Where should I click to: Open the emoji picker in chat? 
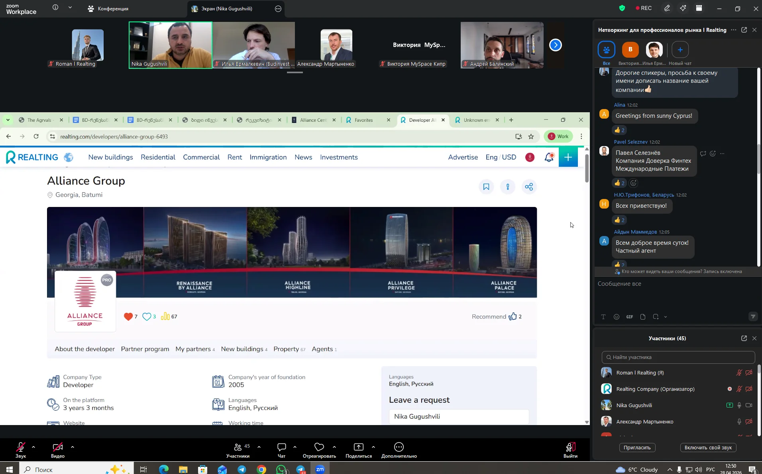[x=617, y=317]
